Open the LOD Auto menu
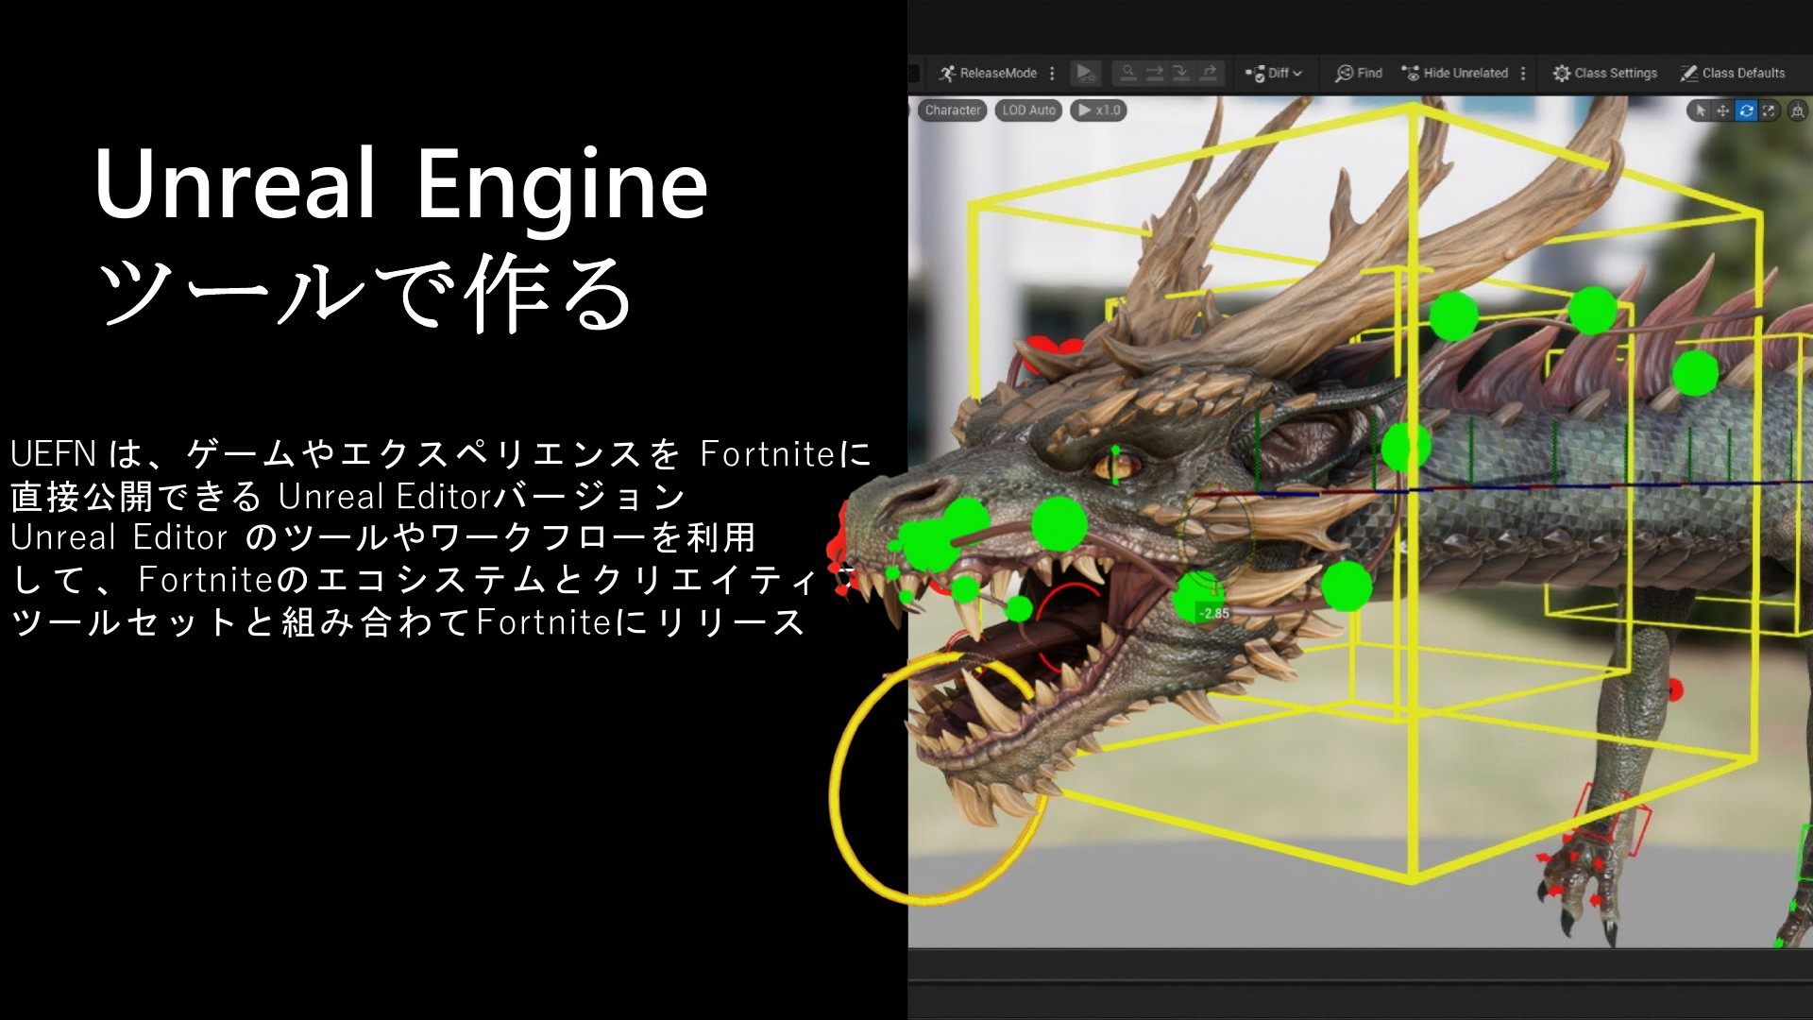Viewport: 1813px width, 1020px height. coord(1028,110)
